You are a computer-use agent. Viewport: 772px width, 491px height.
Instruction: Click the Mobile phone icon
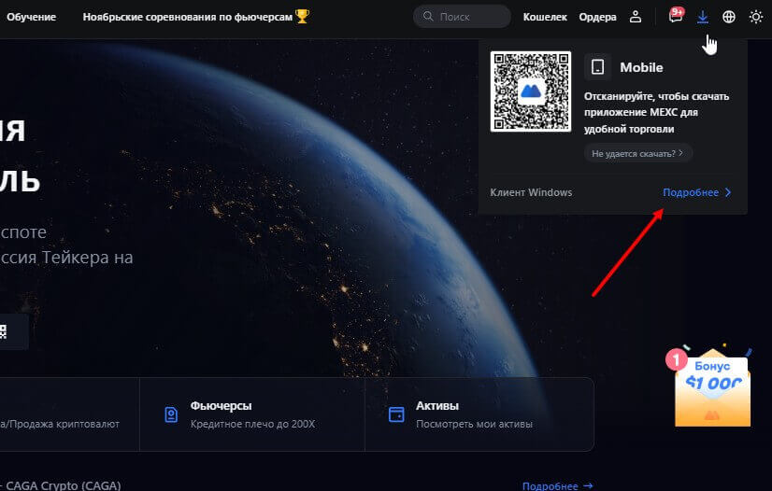pyautogui.click(x=598, y=67)
